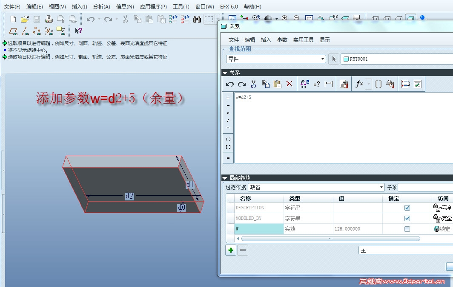Toggle datum point display
This screenshot has height=287, width=453.
coord(37,31)
